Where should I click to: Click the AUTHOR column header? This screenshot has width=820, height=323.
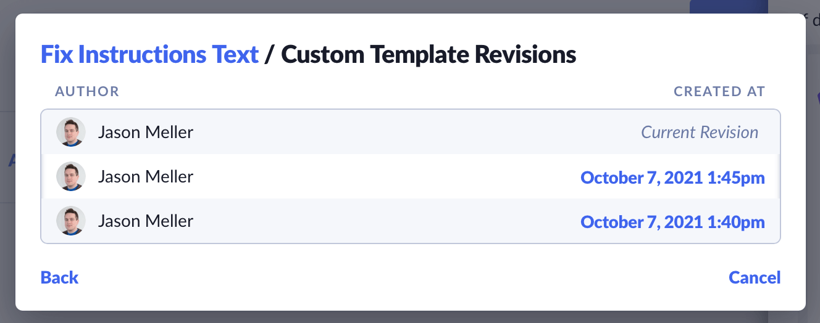click(x=87, y=92)
